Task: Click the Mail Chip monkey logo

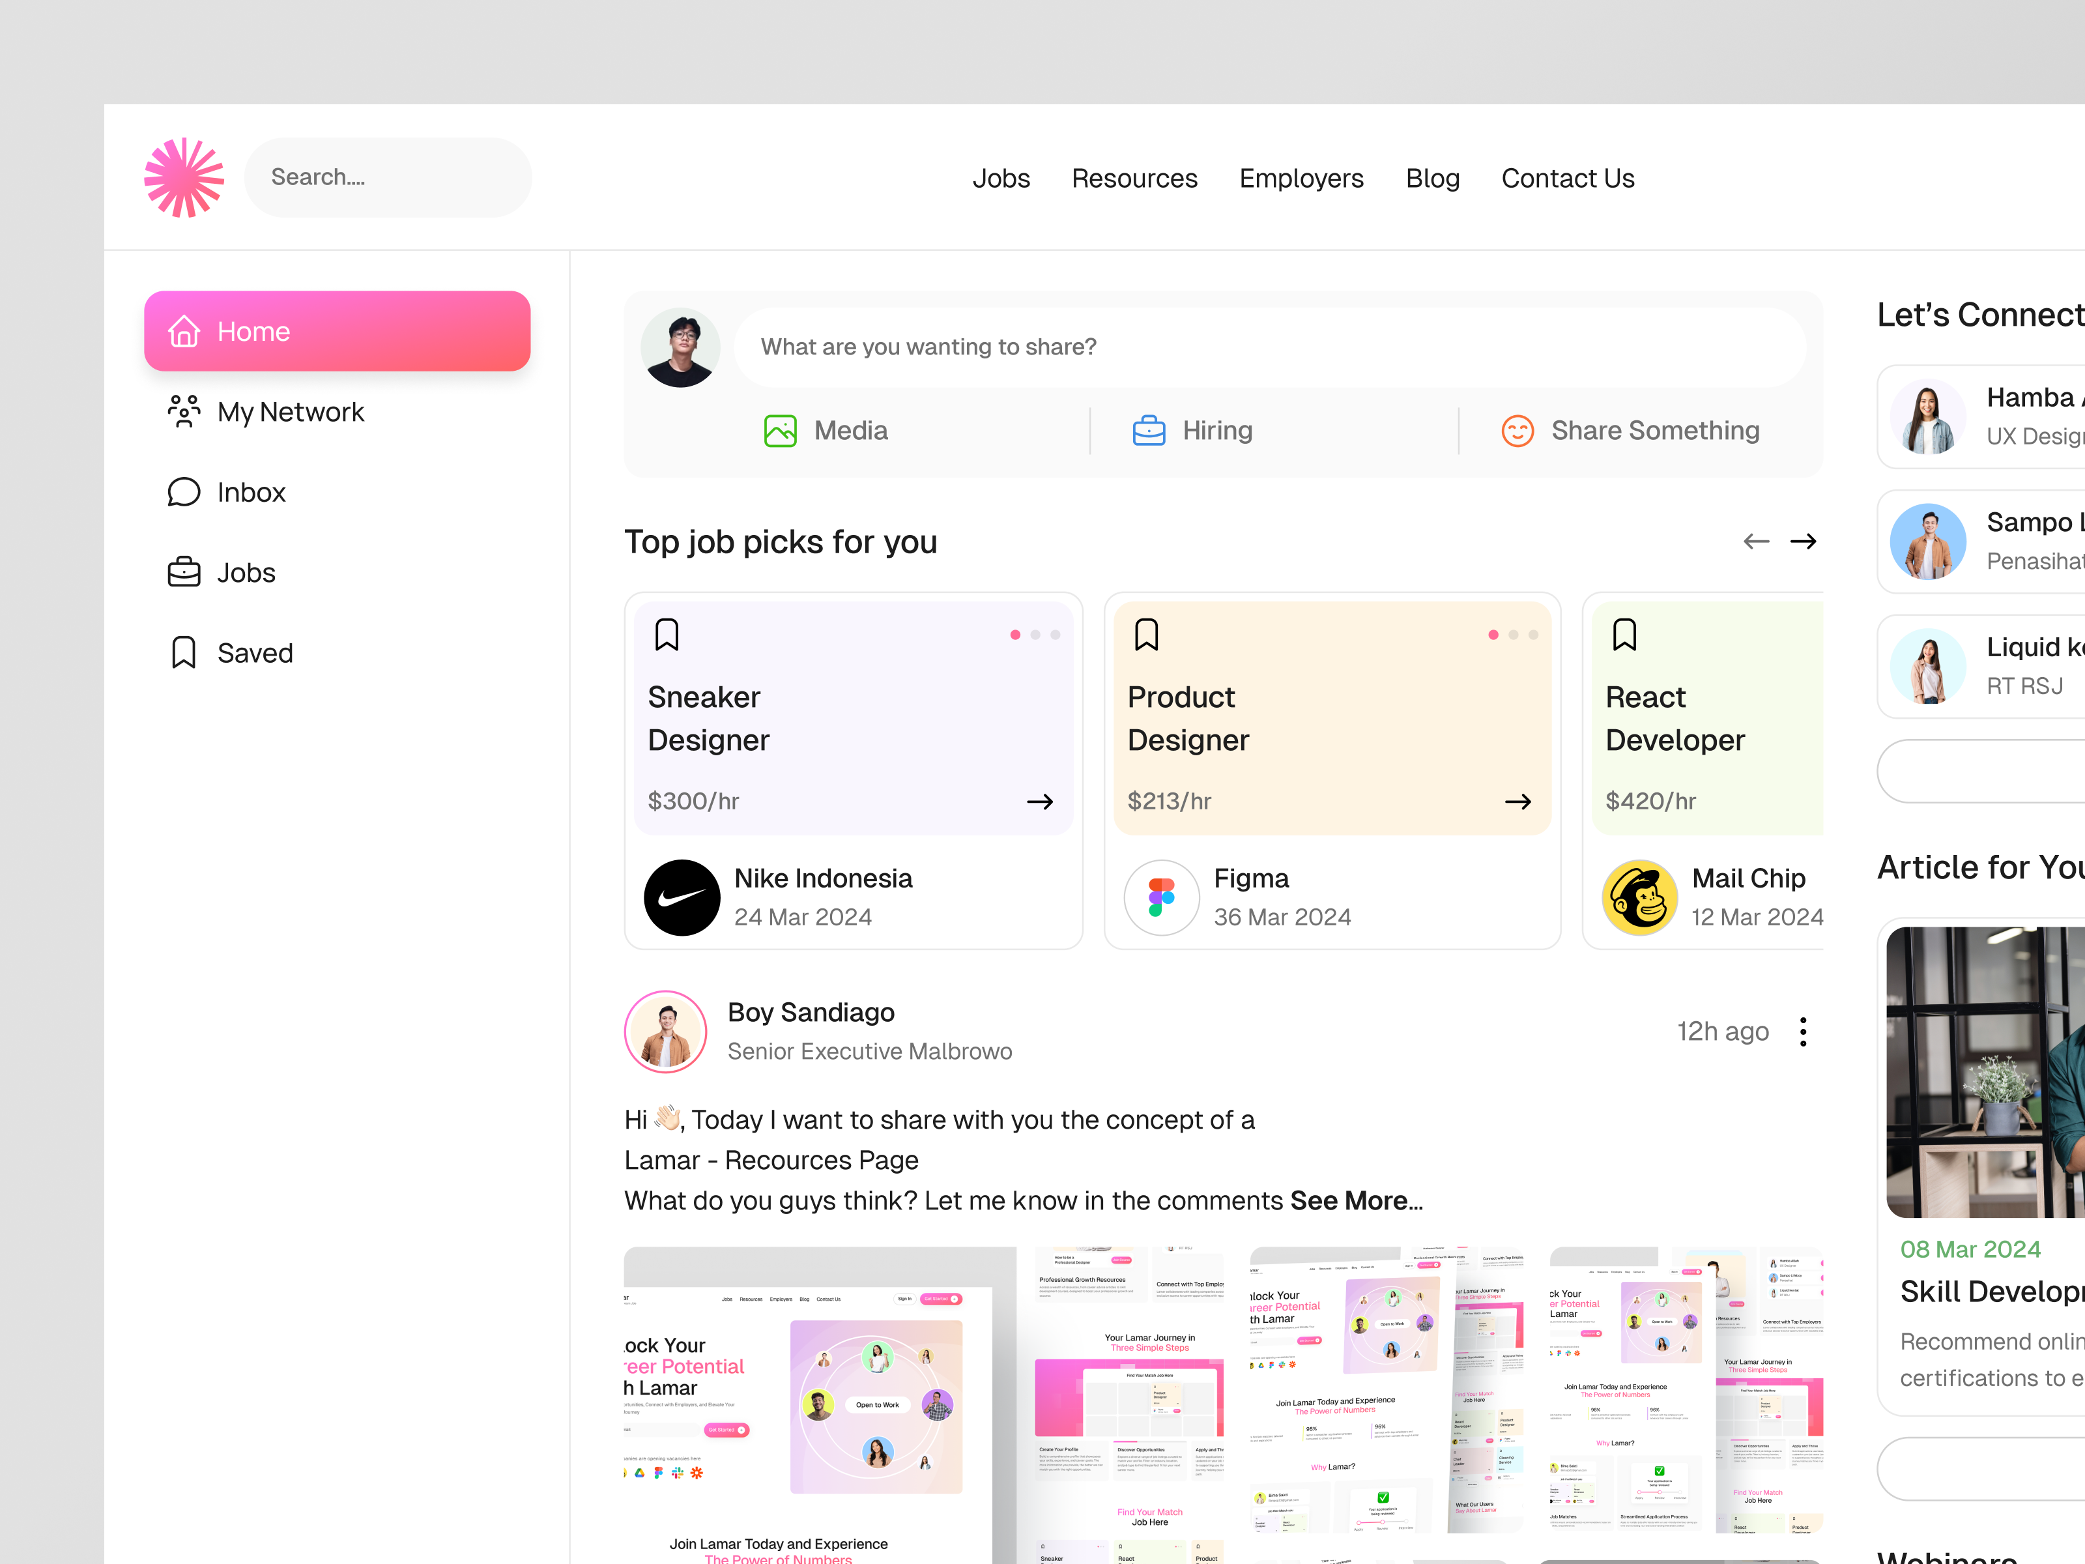Action: pos(1640,897)
